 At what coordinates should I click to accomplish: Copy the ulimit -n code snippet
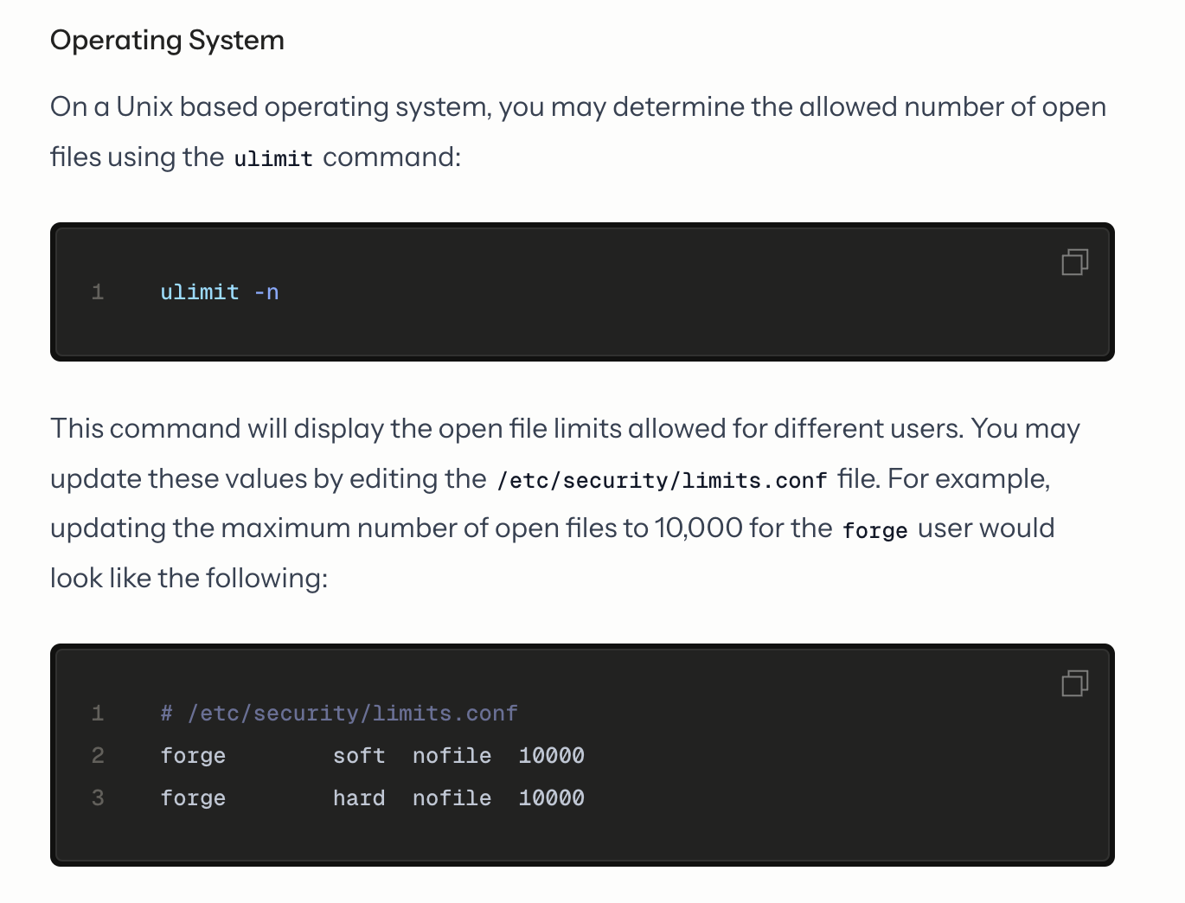[1074, 262]
